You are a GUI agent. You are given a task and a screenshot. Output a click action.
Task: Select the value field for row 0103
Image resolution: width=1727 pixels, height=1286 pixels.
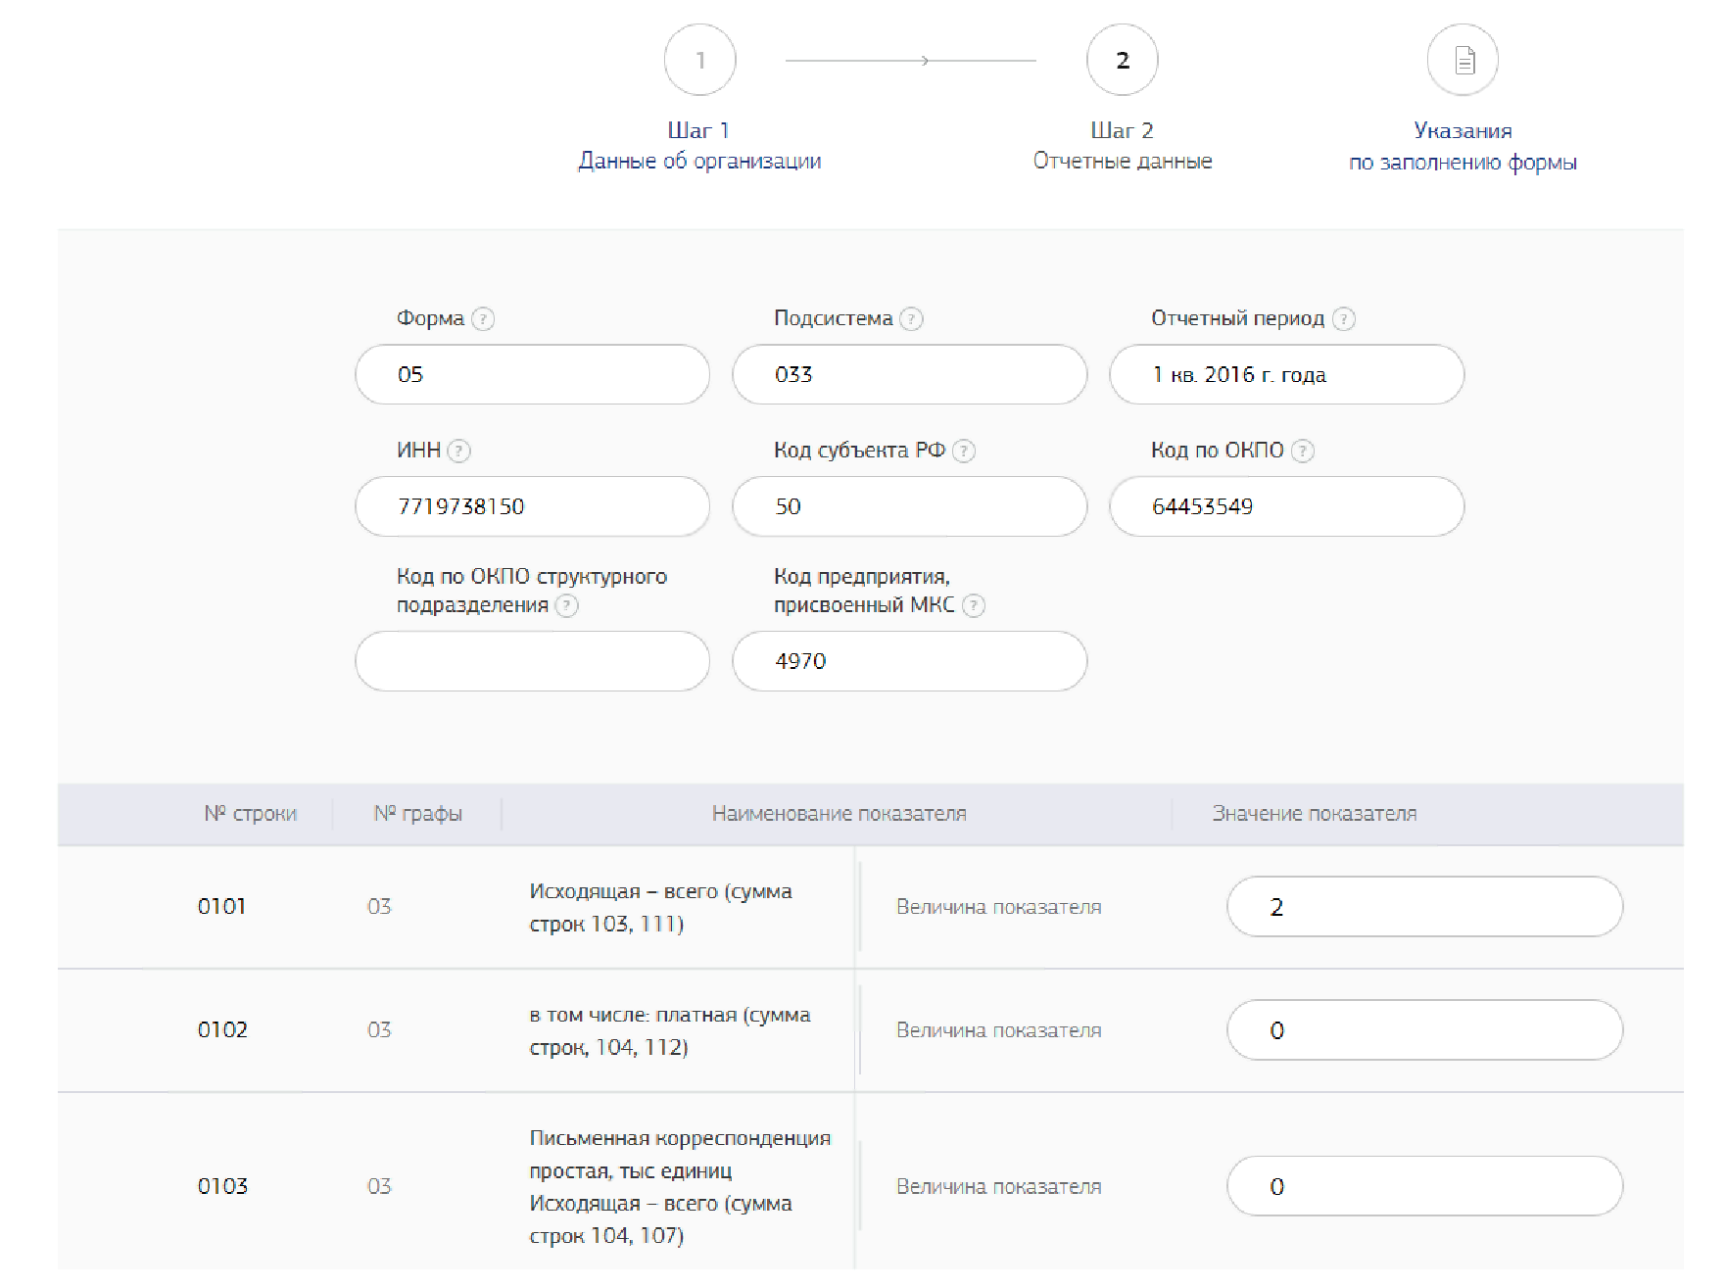pos(1423,1186)
